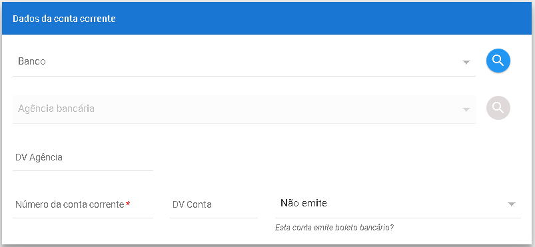
Task: Select the disabled Agência bancária combo box
Action: coord(244,109)
